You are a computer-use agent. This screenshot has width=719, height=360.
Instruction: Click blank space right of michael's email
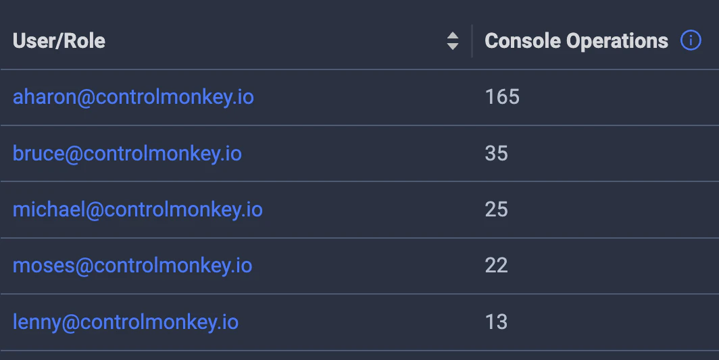point(365,210)
